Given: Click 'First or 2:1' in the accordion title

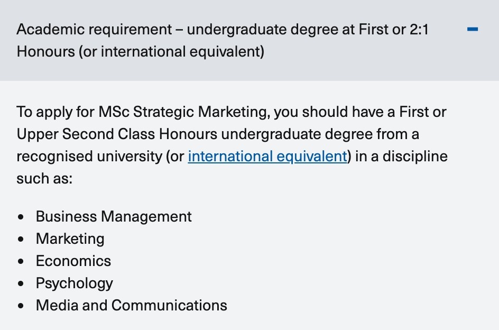Looking at the screenshot, I should click(394, 29).
